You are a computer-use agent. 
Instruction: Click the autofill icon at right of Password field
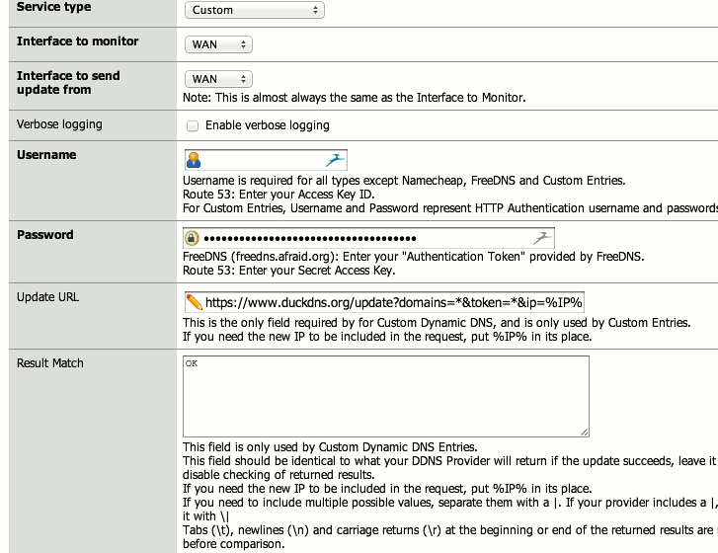coord(542,238)
